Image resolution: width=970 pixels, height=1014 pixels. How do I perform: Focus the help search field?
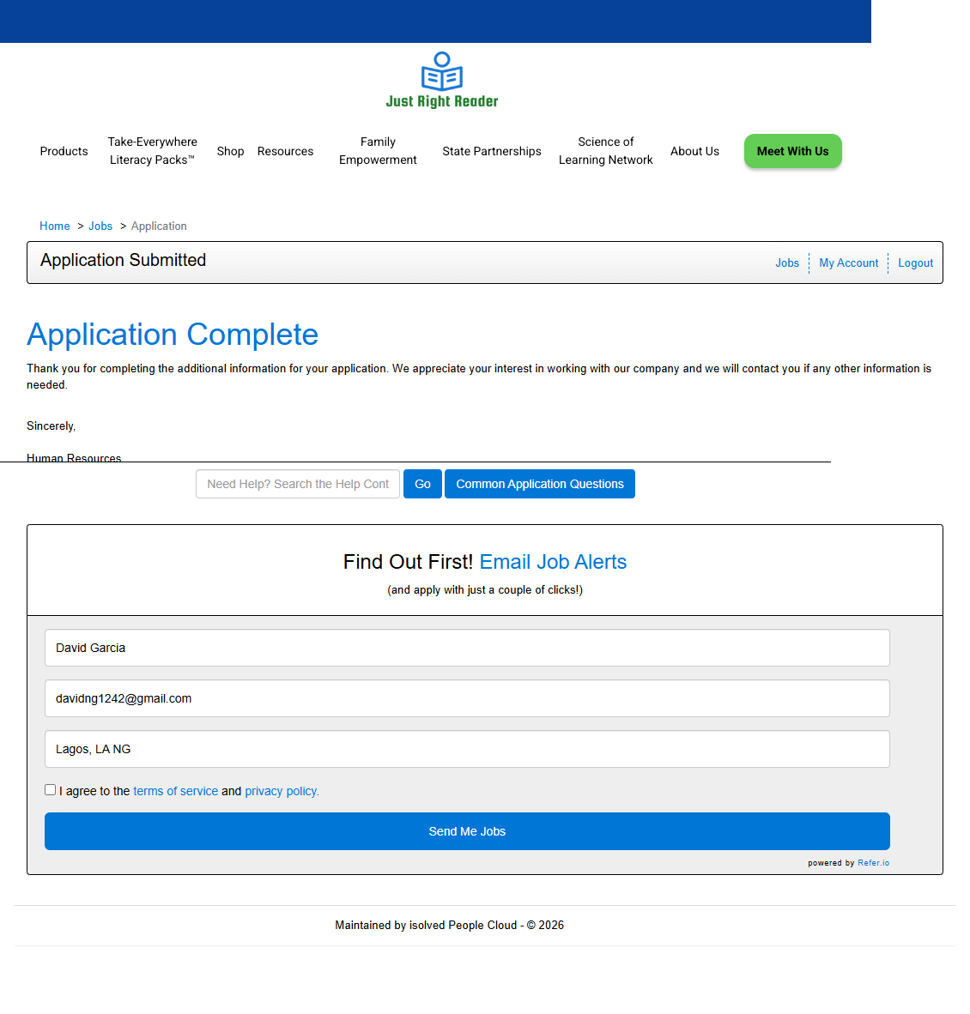coord(298,484)
